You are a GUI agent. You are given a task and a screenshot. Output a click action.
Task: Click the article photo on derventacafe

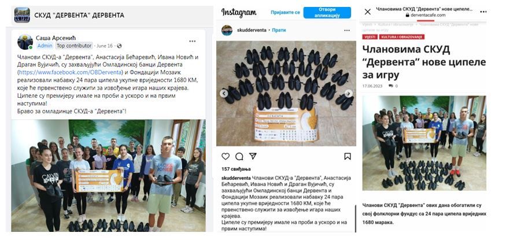click(425, 143)
